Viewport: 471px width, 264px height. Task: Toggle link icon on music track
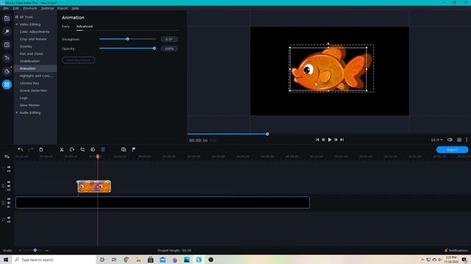click(9, 221)
